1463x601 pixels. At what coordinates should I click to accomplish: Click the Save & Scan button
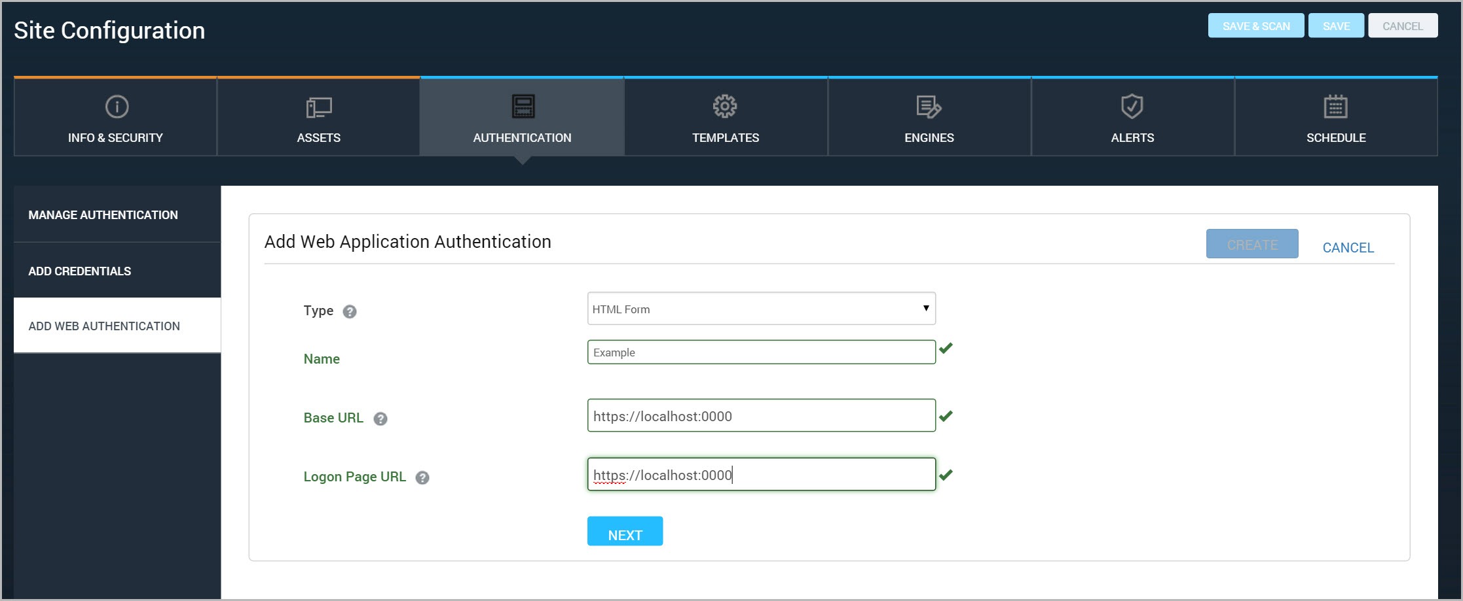pyautogui.click(x=1255, y=26)
